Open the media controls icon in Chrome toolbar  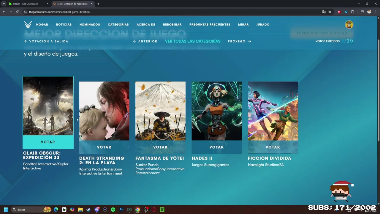coord(362,12)
